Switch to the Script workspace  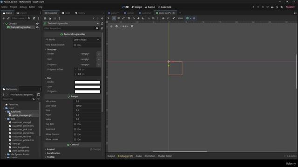pyautogui.click(x=136, y=7)
